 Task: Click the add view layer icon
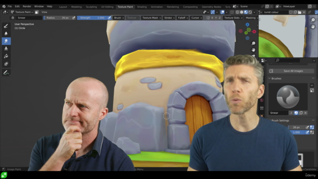point(310,6)
